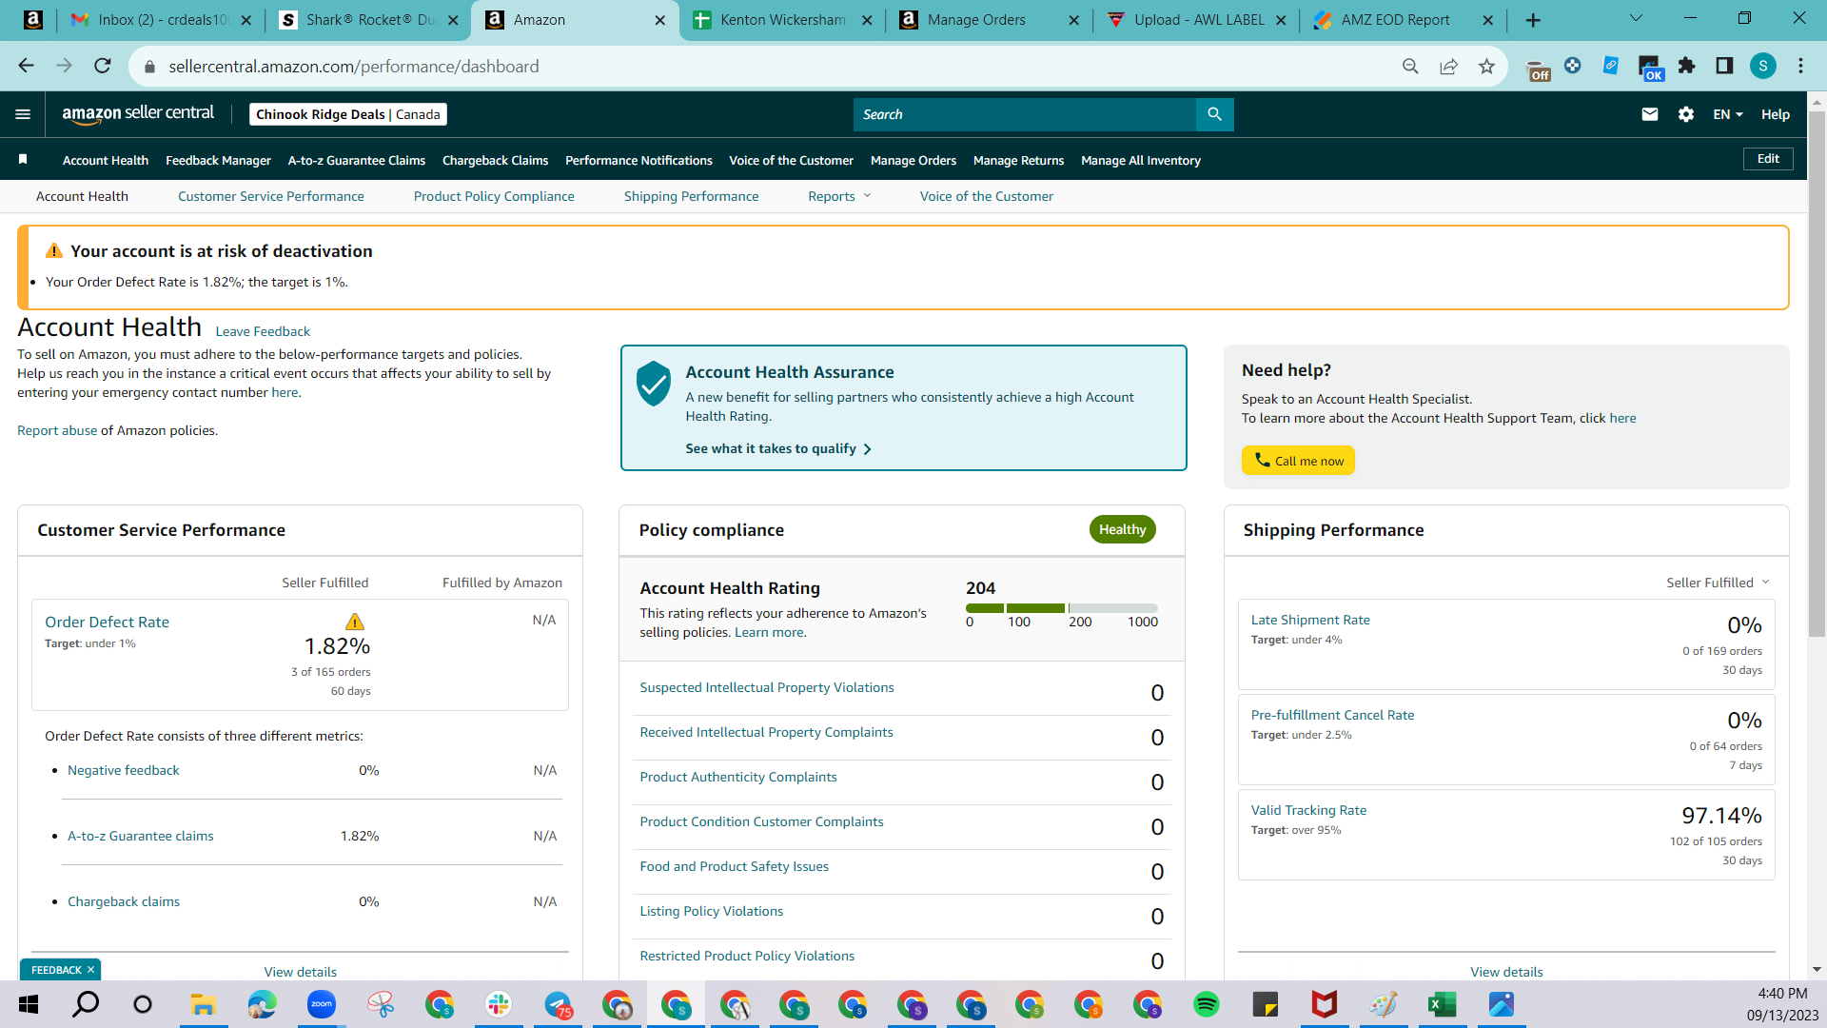Open the Chrome extensions puzzle icon
Screen dimensions: 1827x1028
1686,66
